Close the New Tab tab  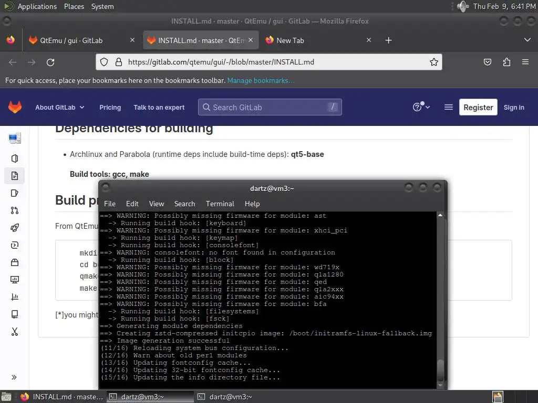[x=368, y=40]
